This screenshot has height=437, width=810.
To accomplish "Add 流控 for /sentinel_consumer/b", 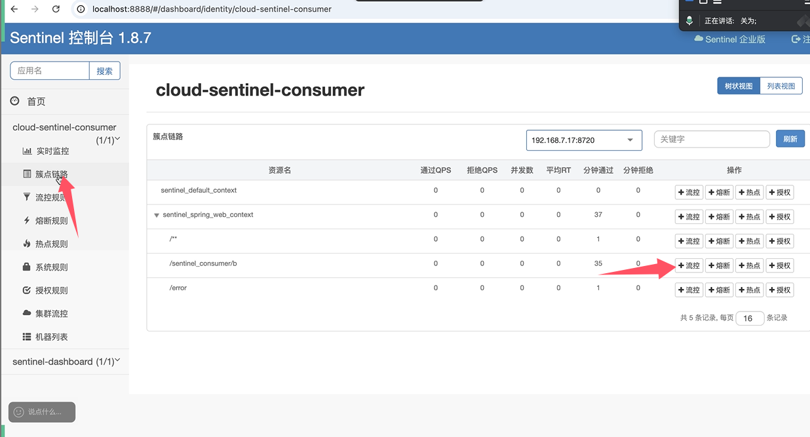I will (689, 265).
